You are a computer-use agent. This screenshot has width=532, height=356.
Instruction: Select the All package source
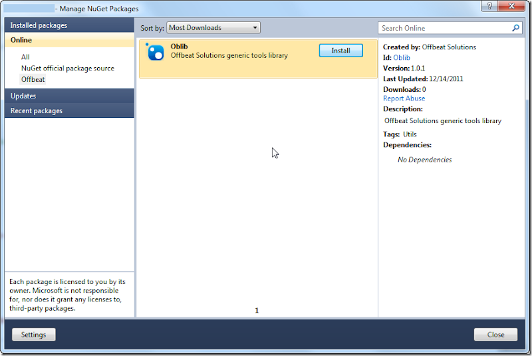click(25, 57)
